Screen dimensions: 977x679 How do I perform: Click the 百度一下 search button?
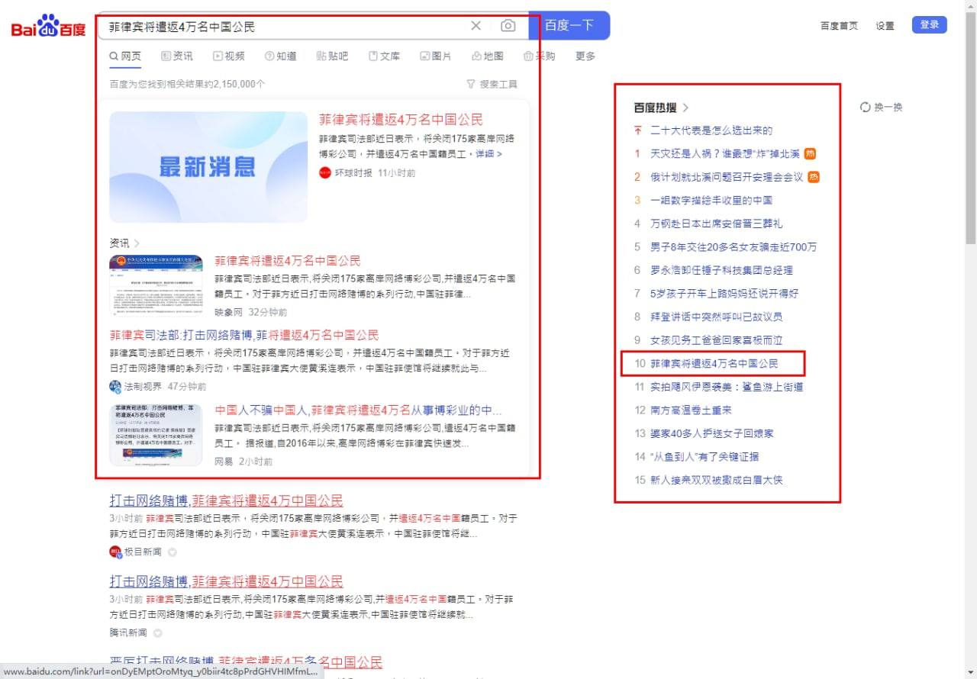[x=569, y=25]
